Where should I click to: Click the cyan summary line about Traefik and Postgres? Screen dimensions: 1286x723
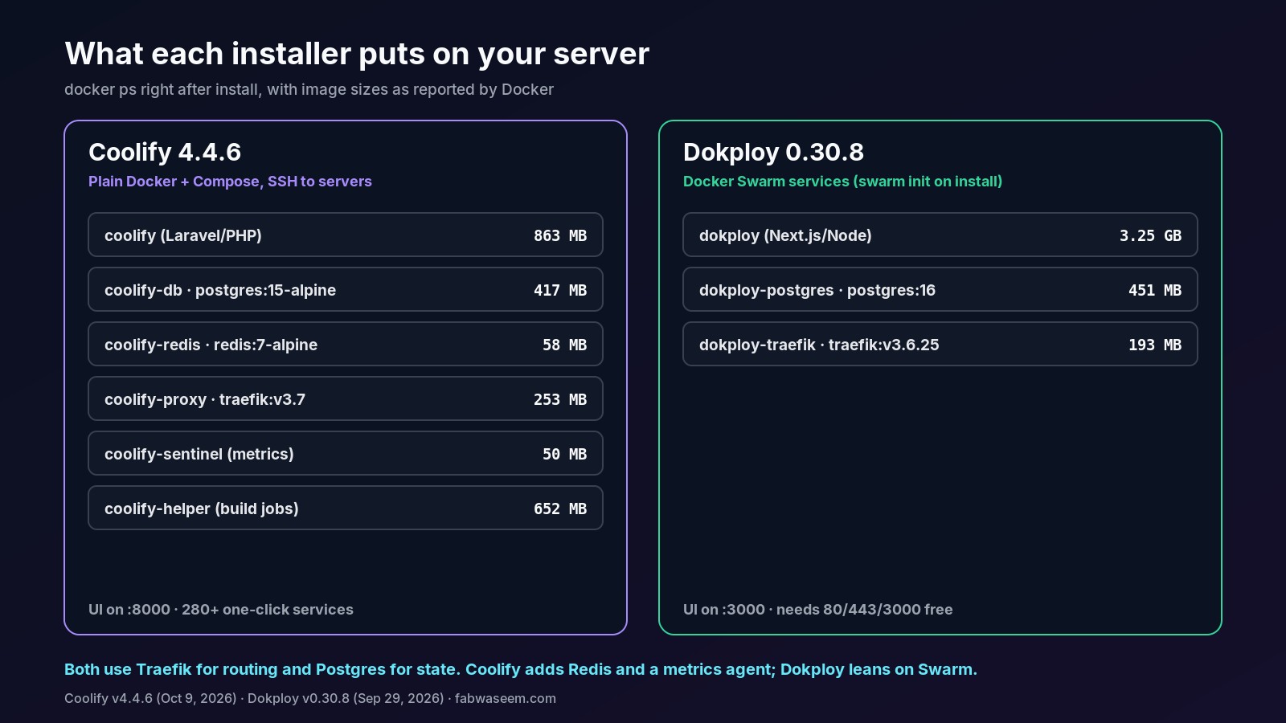coord(521,669)
